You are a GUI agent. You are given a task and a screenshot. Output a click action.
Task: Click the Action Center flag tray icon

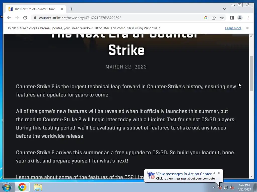219,187
